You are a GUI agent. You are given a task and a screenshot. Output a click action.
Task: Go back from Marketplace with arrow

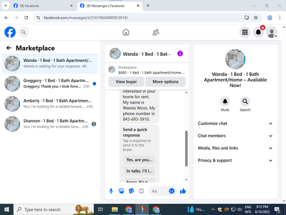click(9, 48)
